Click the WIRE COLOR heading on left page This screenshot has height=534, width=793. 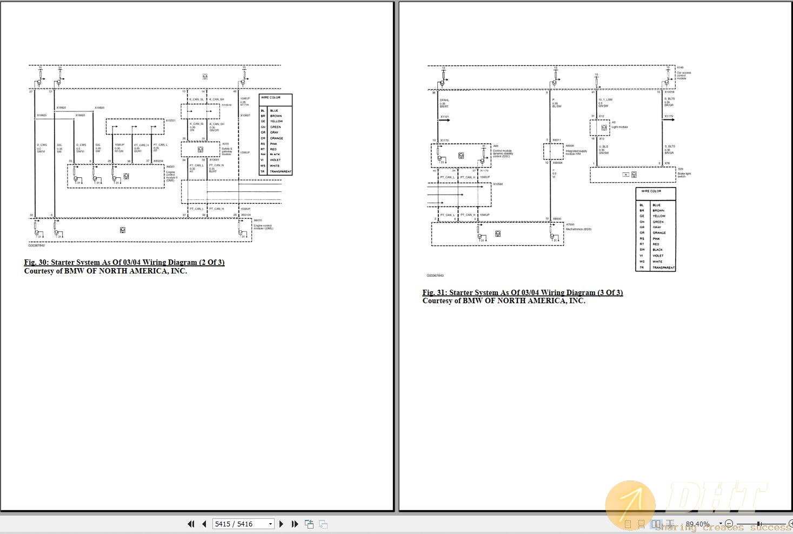point(271,97)
